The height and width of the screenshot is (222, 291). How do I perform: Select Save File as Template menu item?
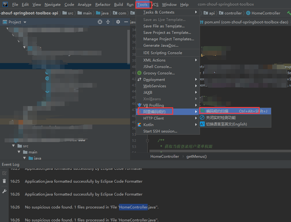click(168, 26)
